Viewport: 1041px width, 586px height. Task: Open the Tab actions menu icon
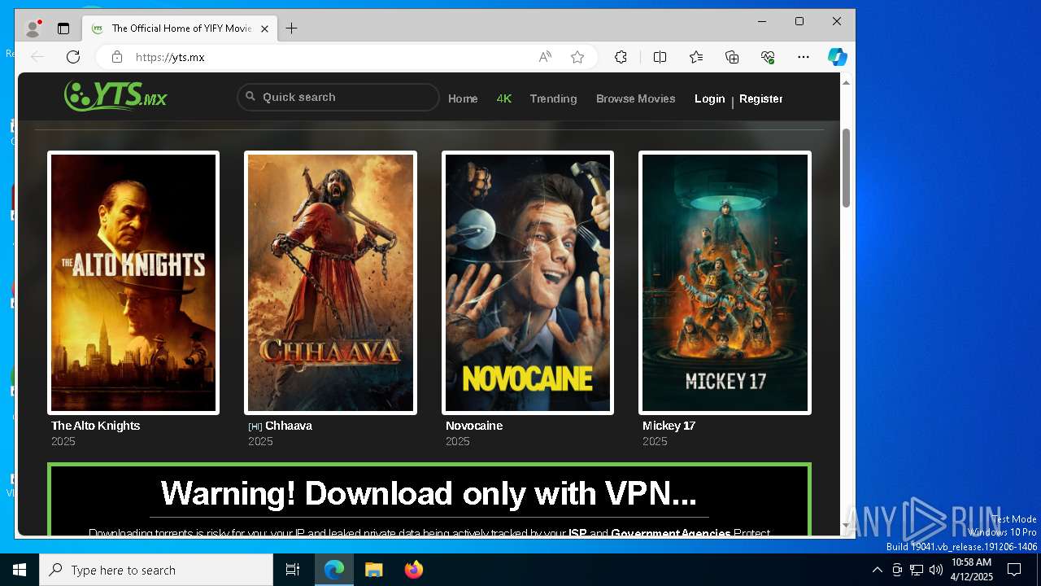click(63, 28)
